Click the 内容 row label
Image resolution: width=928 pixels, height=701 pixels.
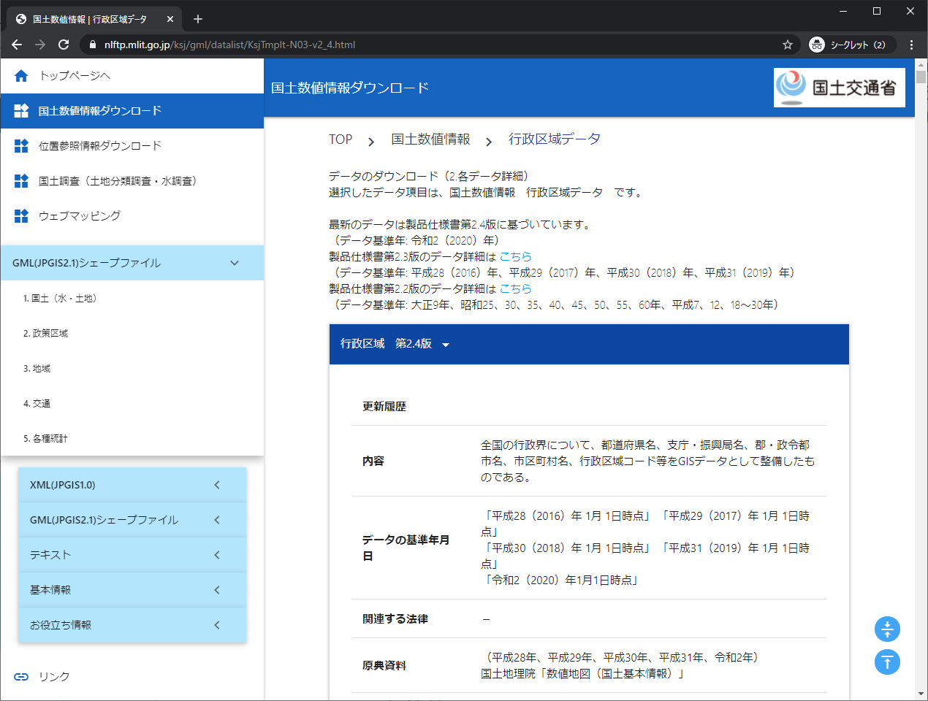pyautogui.click(x=373, y=461)
